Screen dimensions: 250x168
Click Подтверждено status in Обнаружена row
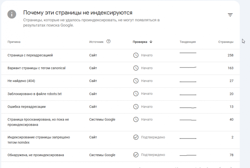pos(153,155)
